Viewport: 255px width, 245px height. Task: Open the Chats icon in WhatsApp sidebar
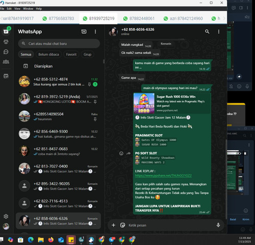click(6, 32)
